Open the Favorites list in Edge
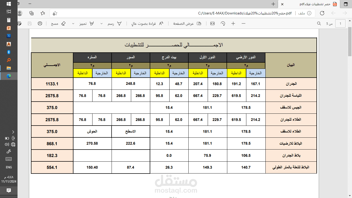This screenshot has width=352, height=198. click(x=43, y=13)
